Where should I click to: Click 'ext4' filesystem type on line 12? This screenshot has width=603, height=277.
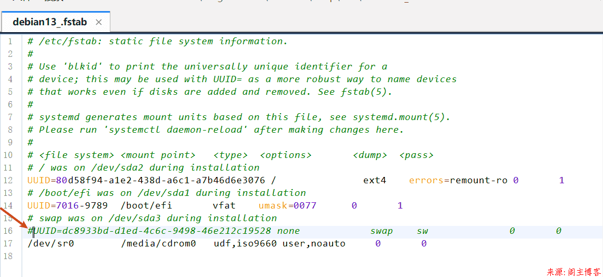click(x=374, y=180)
